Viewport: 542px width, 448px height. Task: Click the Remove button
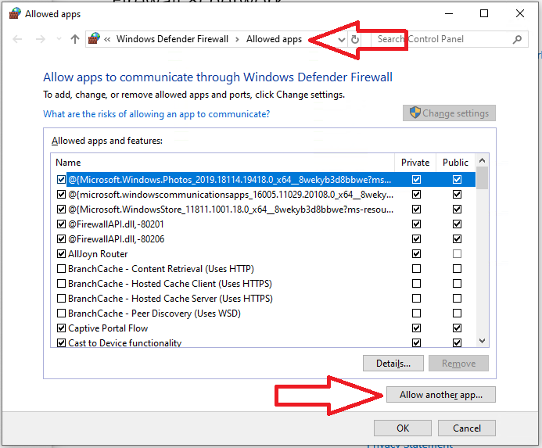coord(458,364)
